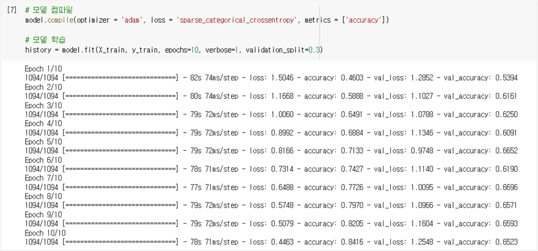Screen dimensions: 538x251
Task: Click the history = model.fit code line
Action: click(x=174, y=50)
